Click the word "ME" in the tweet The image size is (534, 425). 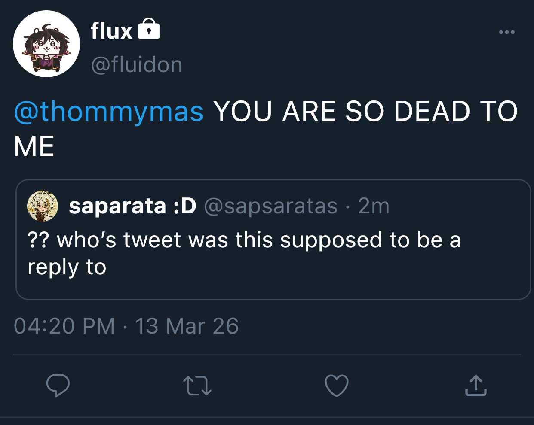(34, 146)
